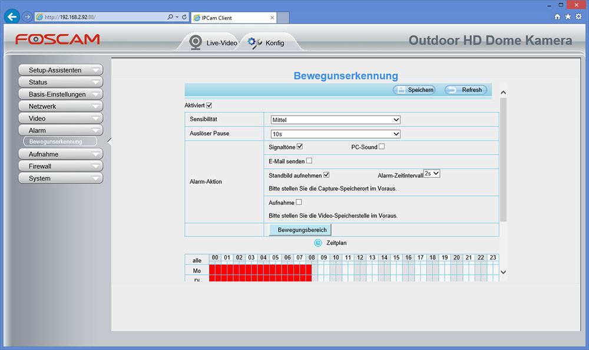Expand the Netzwerk sidebar menu
The image size is (589, 350).
point(61,106)
